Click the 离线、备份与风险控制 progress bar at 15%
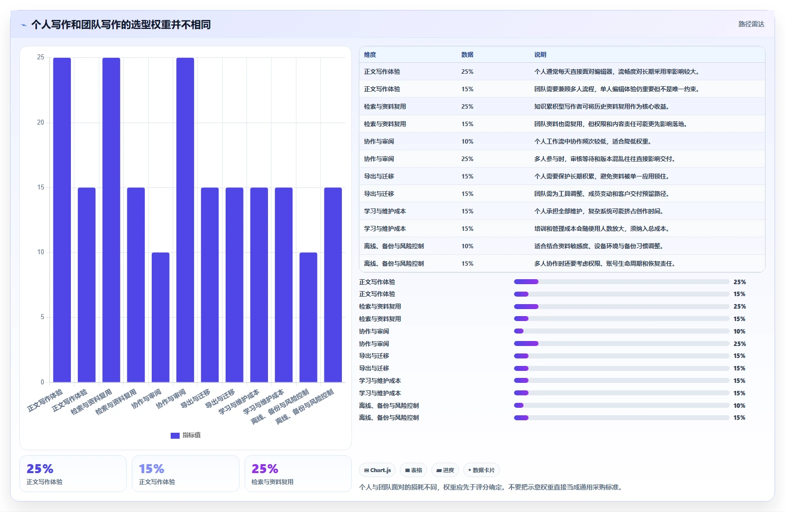785x512 pixels. pyautogui.click(x=621, y=418)
